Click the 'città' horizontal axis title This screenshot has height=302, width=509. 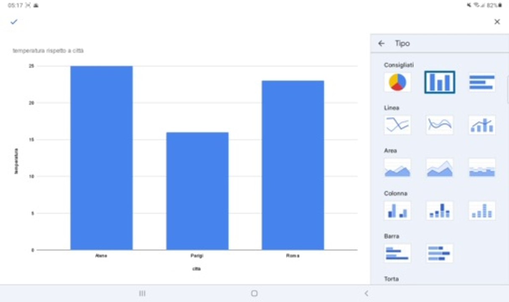[197, 269]
